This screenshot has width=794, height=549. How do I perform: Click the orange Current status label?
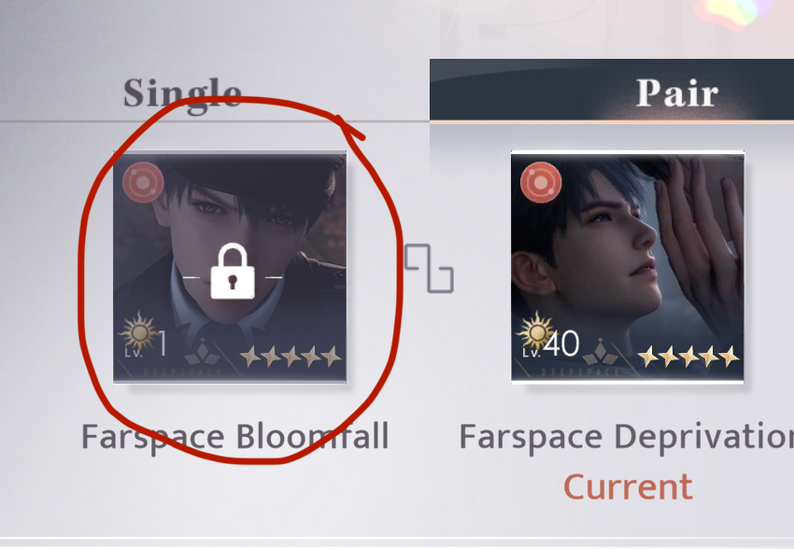click(628, 486)
